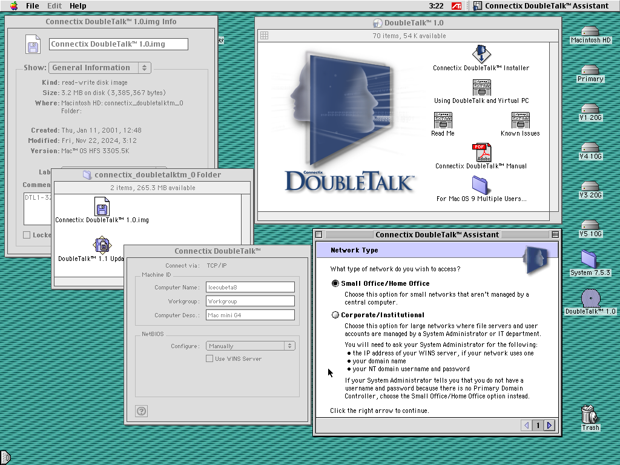Image resolution: width=620 pixels, height=465 pixels.
Task: Select the Macintosh HD drive icon
Action: (590, 31)
